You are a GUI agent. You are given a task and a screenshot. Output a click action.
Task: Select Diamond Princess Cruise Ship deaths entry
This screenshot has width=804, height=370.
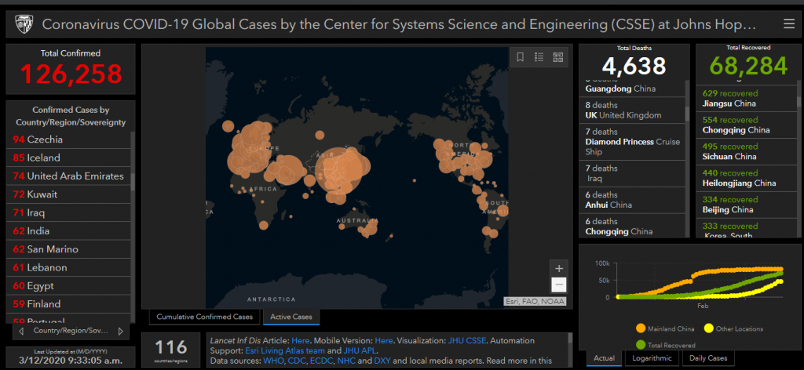(x=634, y=142)
